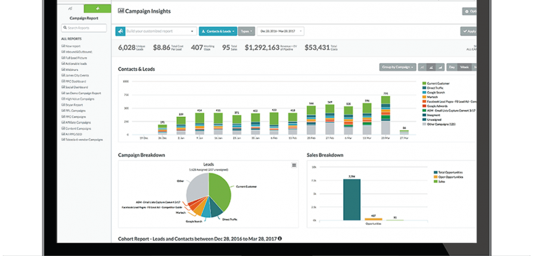Click the Campaign Insights chart icon
534x256 pixels.
(x=121, y=11)
